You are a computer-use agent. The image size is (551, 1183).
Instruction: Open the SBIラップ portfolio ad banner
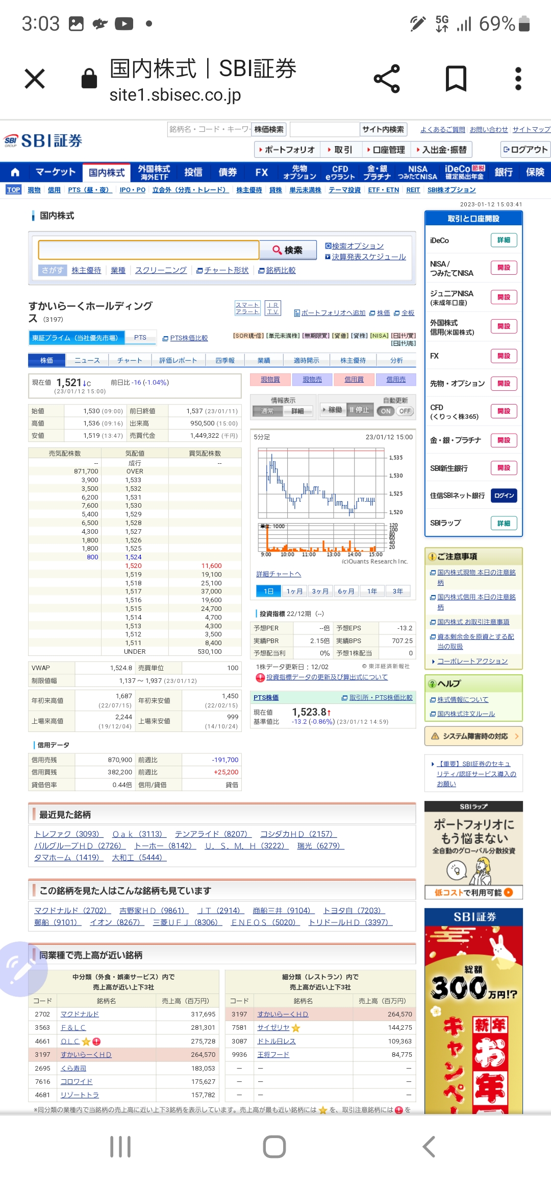474,850
